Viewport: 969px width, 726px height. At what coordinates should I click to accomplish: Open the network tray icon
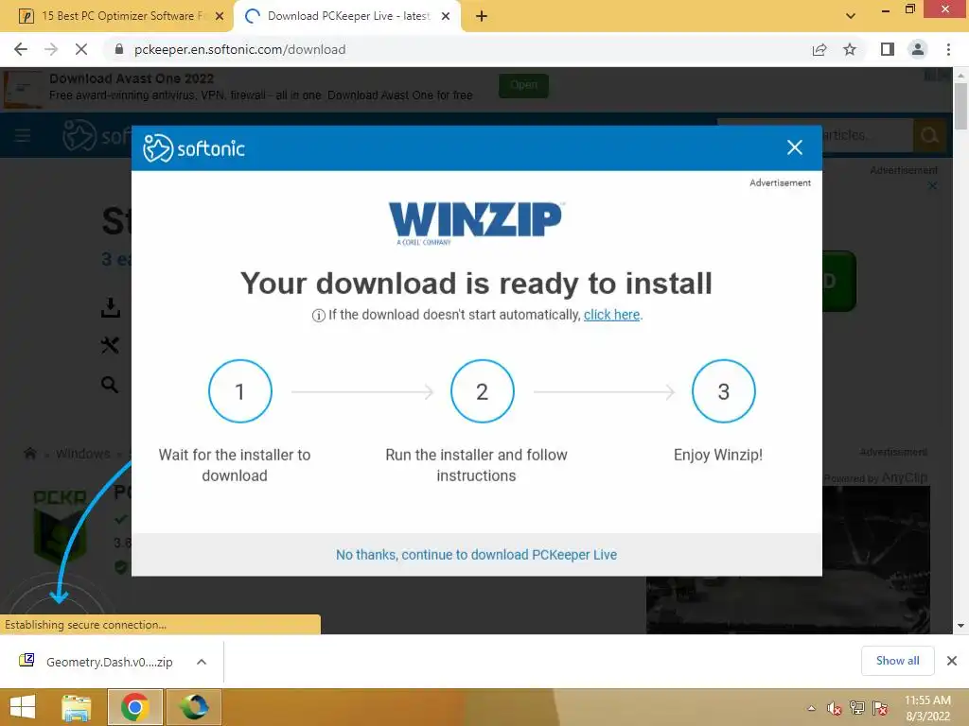[857, 708]
